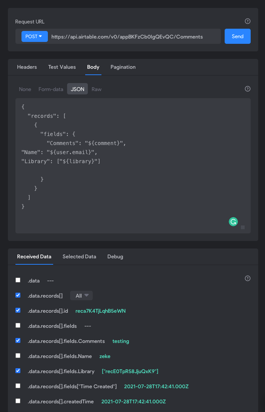
Task: Click the record id value reca7K4TjLqhB5eWN
Action: (101, 311)
